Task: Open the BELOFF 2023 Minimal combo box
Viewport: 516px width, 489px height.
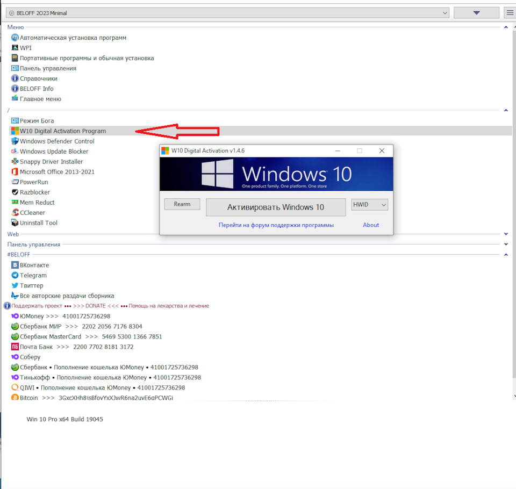Action: 227,13
